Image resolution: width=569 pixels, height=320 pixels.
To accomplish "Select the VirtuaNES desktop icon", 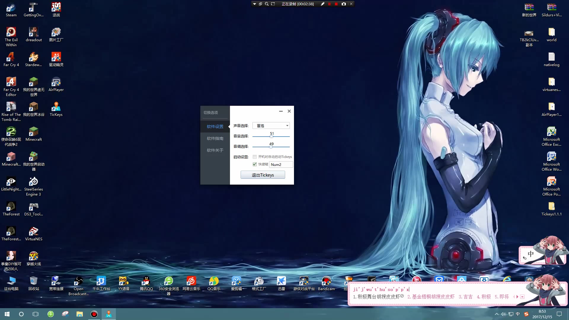I will 34,233.
